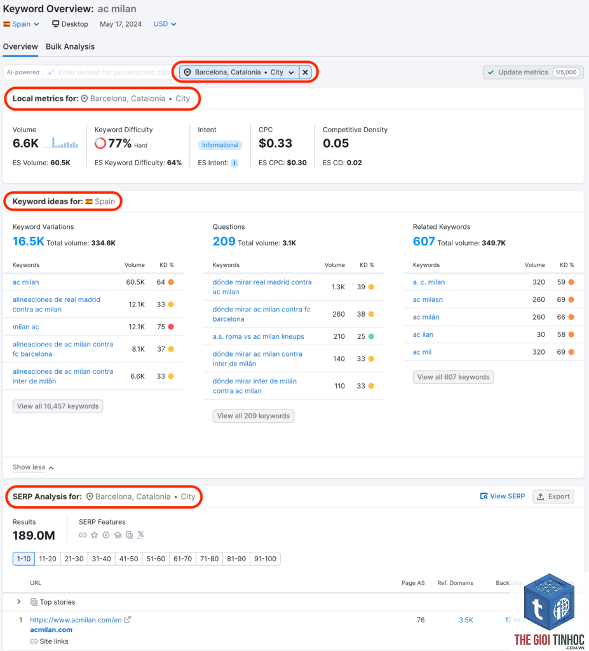589x651 pixels.
Task: Click the Informational intent badge
Action: [x=220, y=145]
